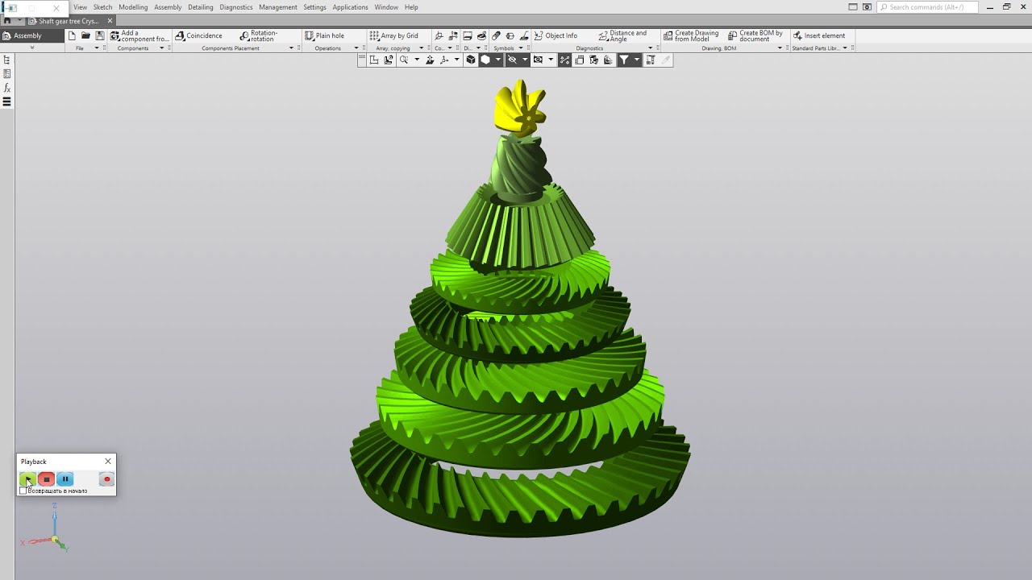Open the Diagnostics menu
The width and height of the screenshot is (1032, 580).
235,7
